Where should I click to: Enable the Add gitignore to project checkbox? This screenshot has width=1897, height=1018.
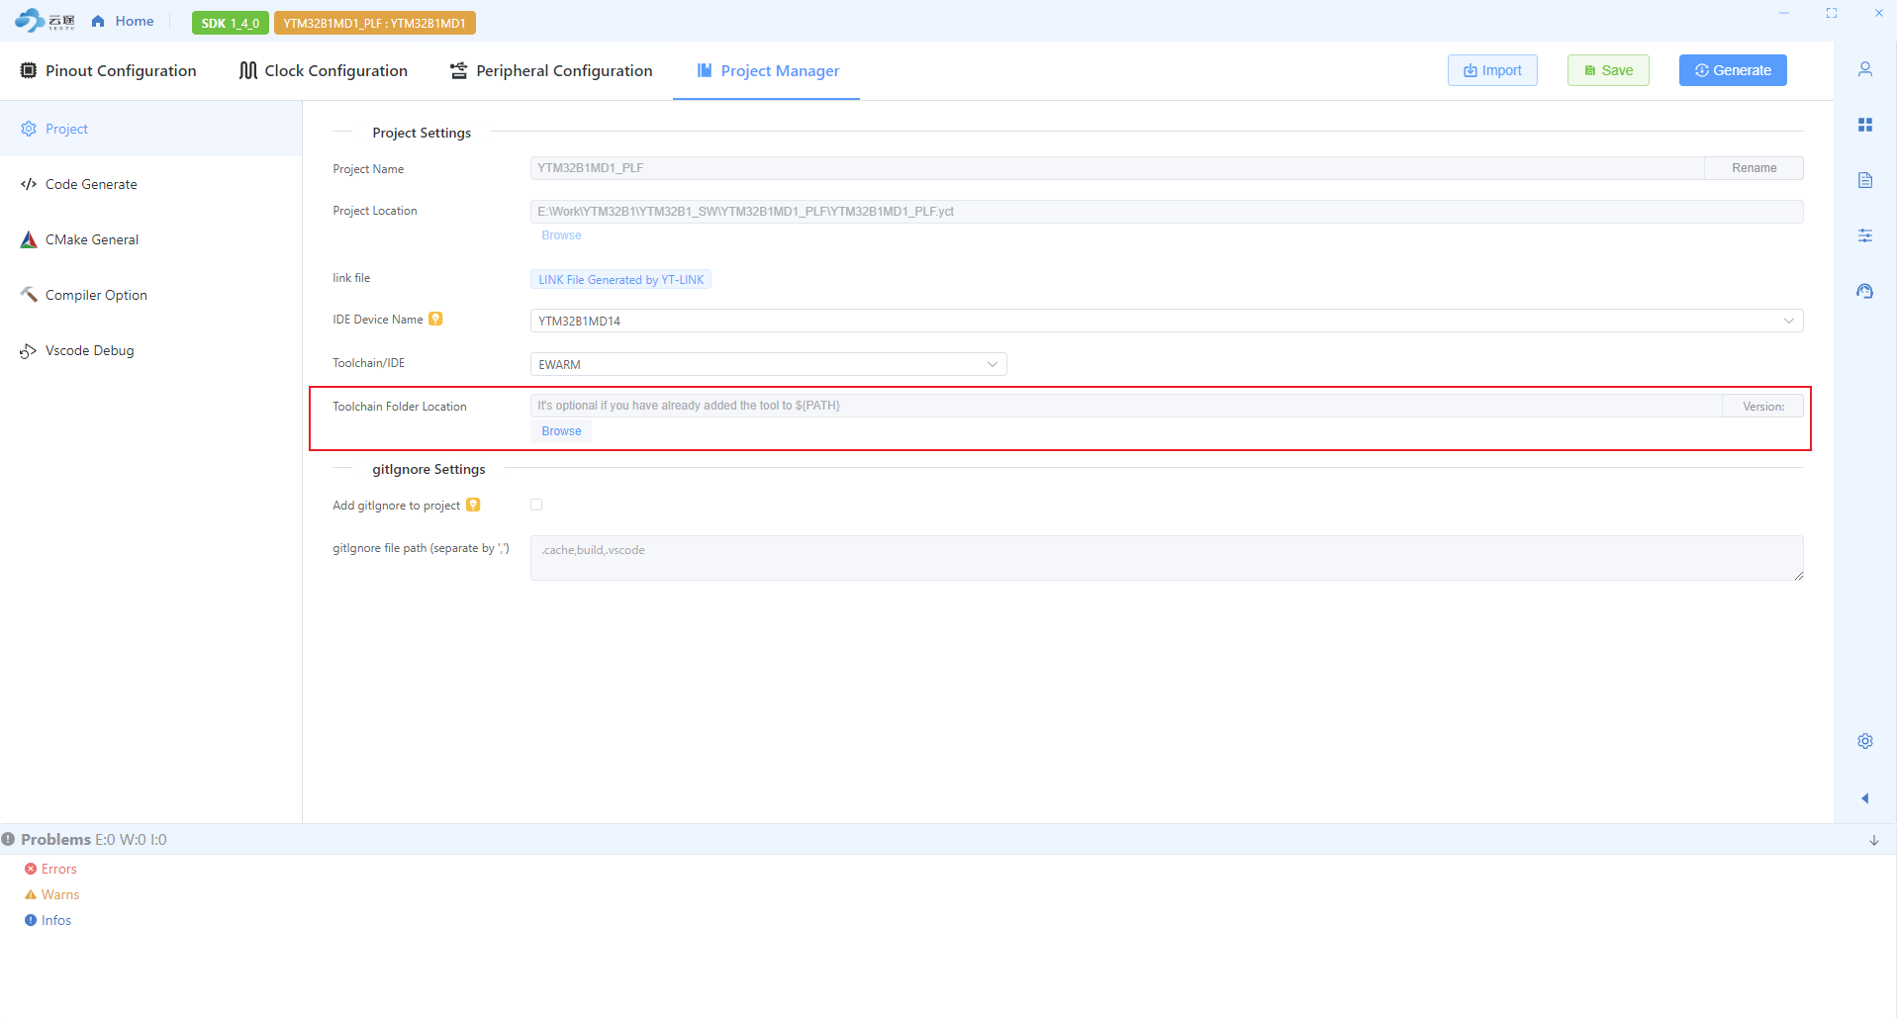(536, 506)
